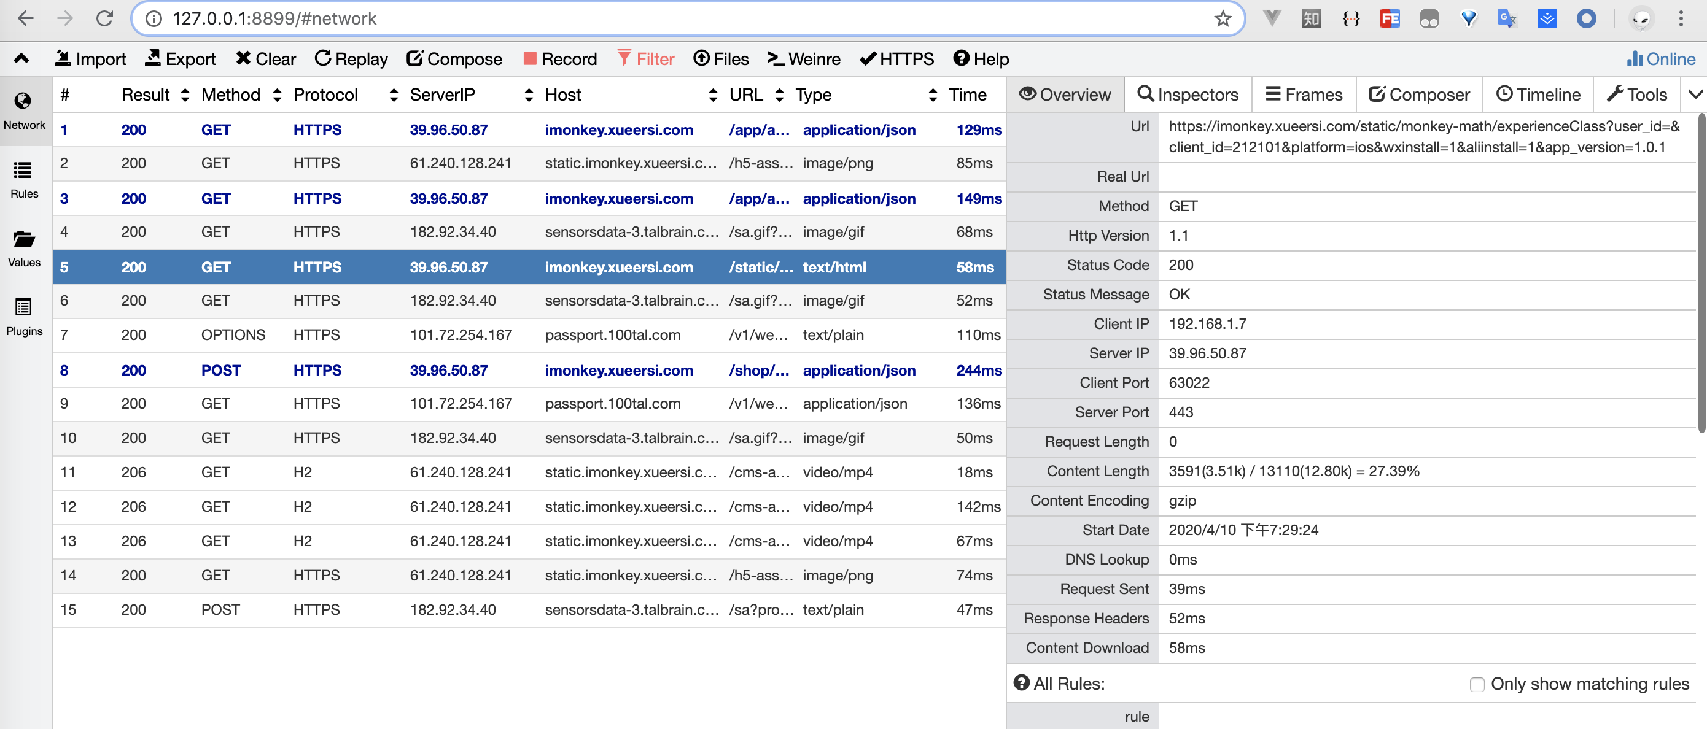Image resolution: width=1707 pixels, height=729 pixels.
Task: Select request row 9 application/json 136ms
Action: (x=529, y=404)
